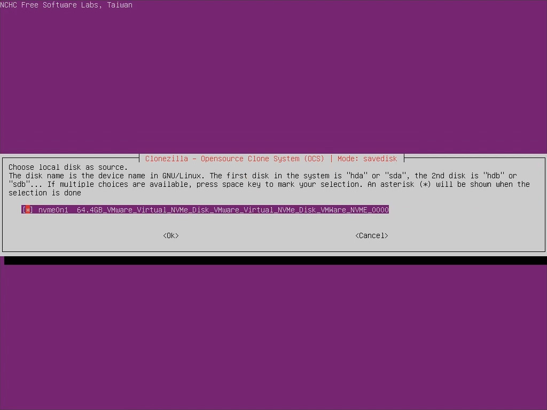Click the black shadow bar below dialog
Viewport: 547px width, 410px height.
[275, 260]
